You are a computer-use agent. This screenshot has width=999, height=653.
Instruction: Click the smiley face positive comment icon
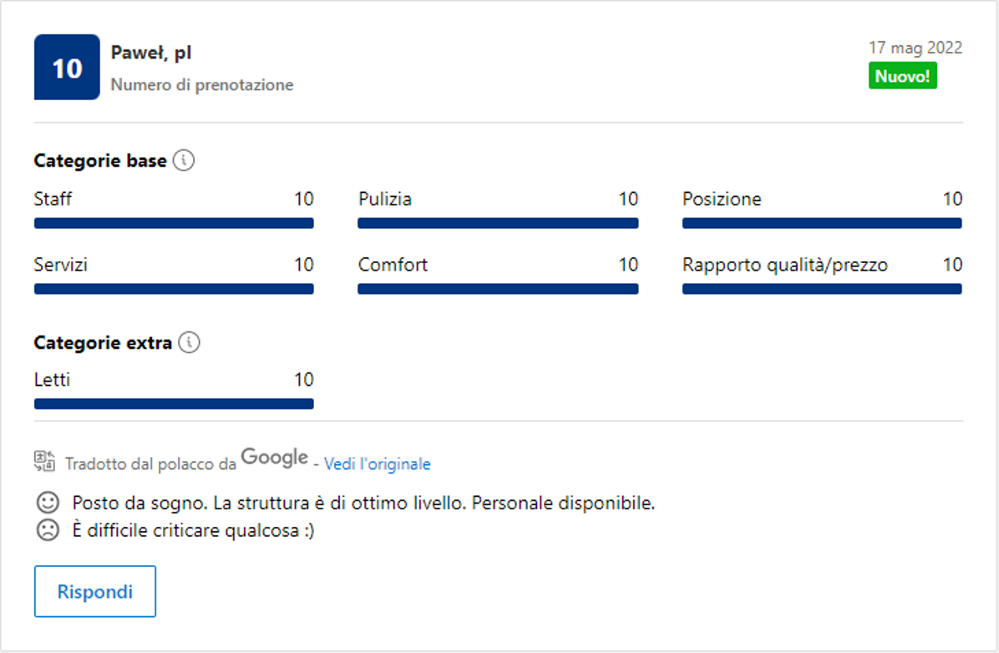pos(48,503)
